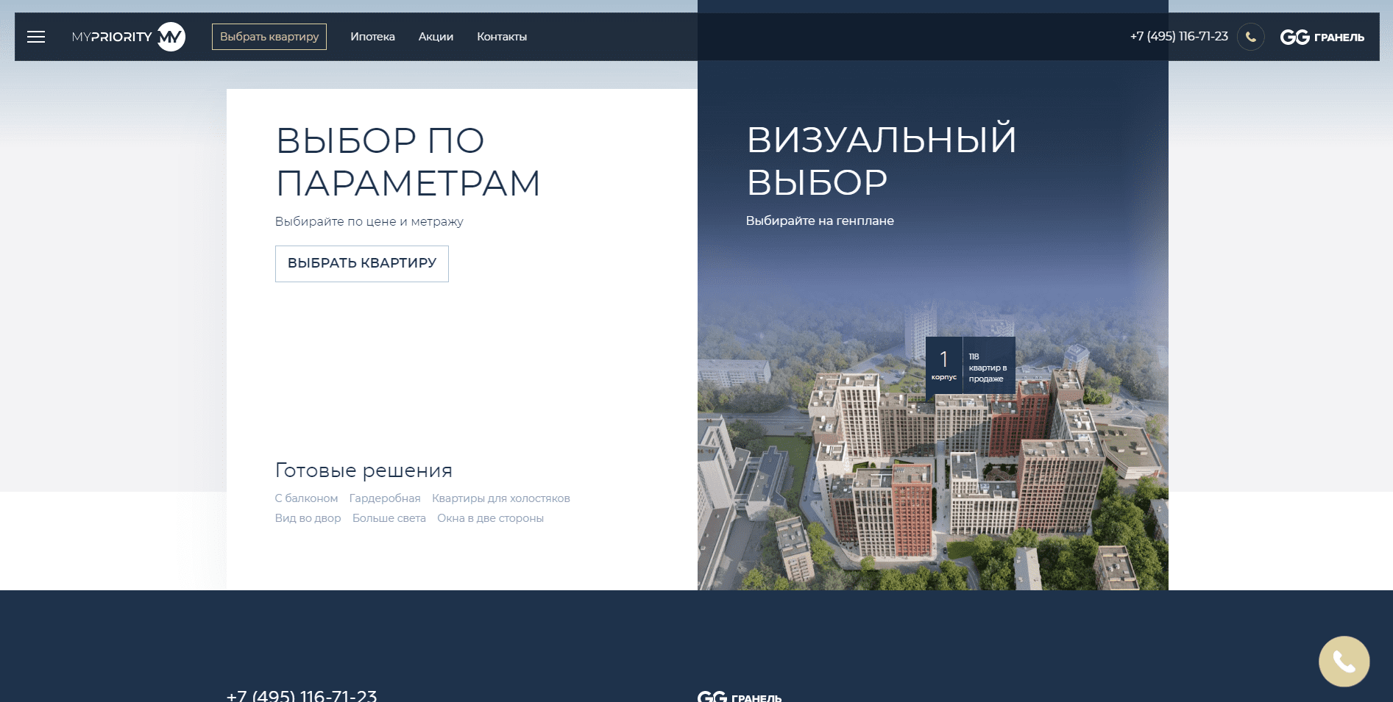
Task: Open the hamburger menu
Action: pos(36,37)
